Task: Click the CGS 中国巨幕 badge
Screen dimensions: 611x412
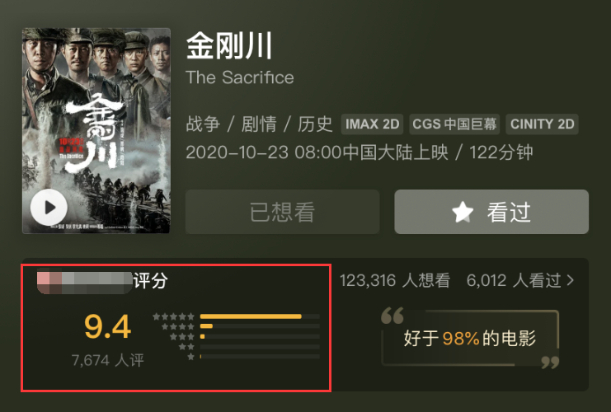Action: [x=454, y=124]
